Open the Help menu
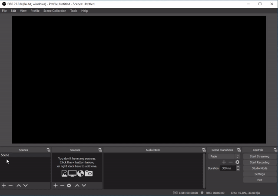The width and height of the screenshot is (278, 196). tap(85, 11)
